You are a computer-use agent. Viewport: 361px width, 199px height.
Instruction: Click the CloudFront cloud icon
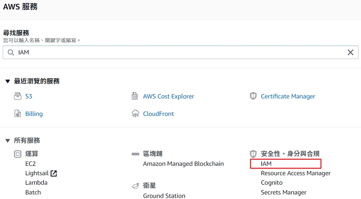point(135,113)
